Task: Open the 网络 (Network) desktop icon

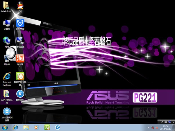Action: (7, 42)
